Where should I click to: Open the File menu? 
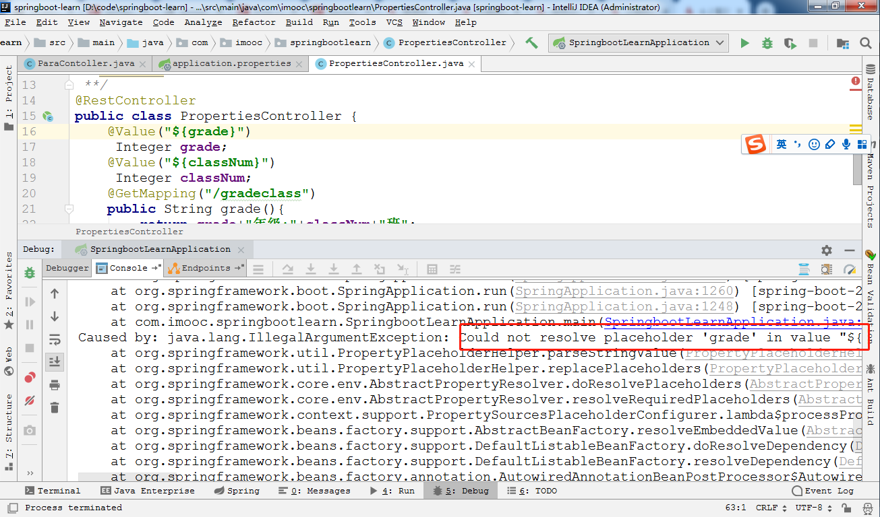tap(16, 22)
